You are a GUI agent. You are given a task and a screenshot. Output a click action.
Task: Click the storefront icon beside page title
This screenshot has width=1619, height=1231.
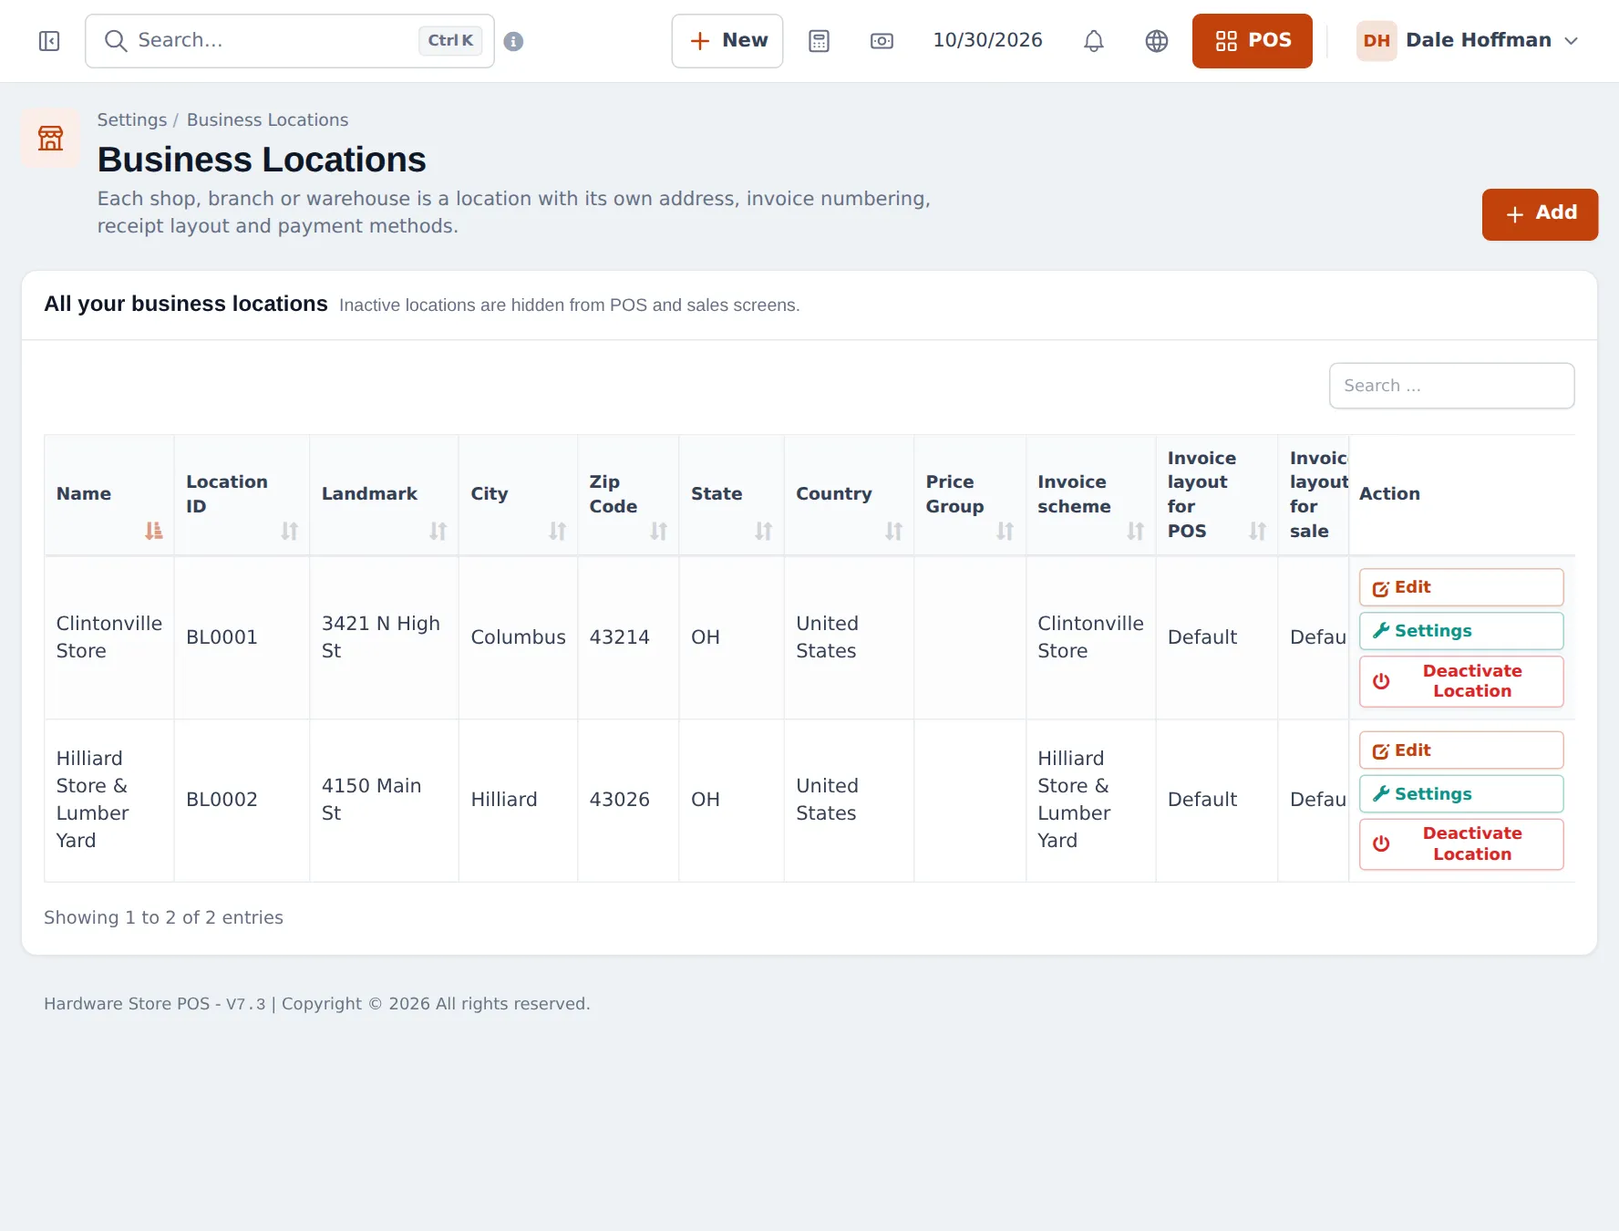[x=50, y=139]
